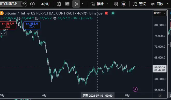Screen dimensions: 171x100
Task: Click the +387.5 (+0.62%) change value
Action: 82,18
